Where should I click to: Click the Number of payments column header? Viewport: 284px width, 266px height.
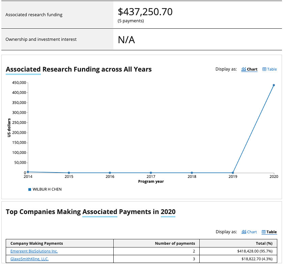click(x=175, y=243)
